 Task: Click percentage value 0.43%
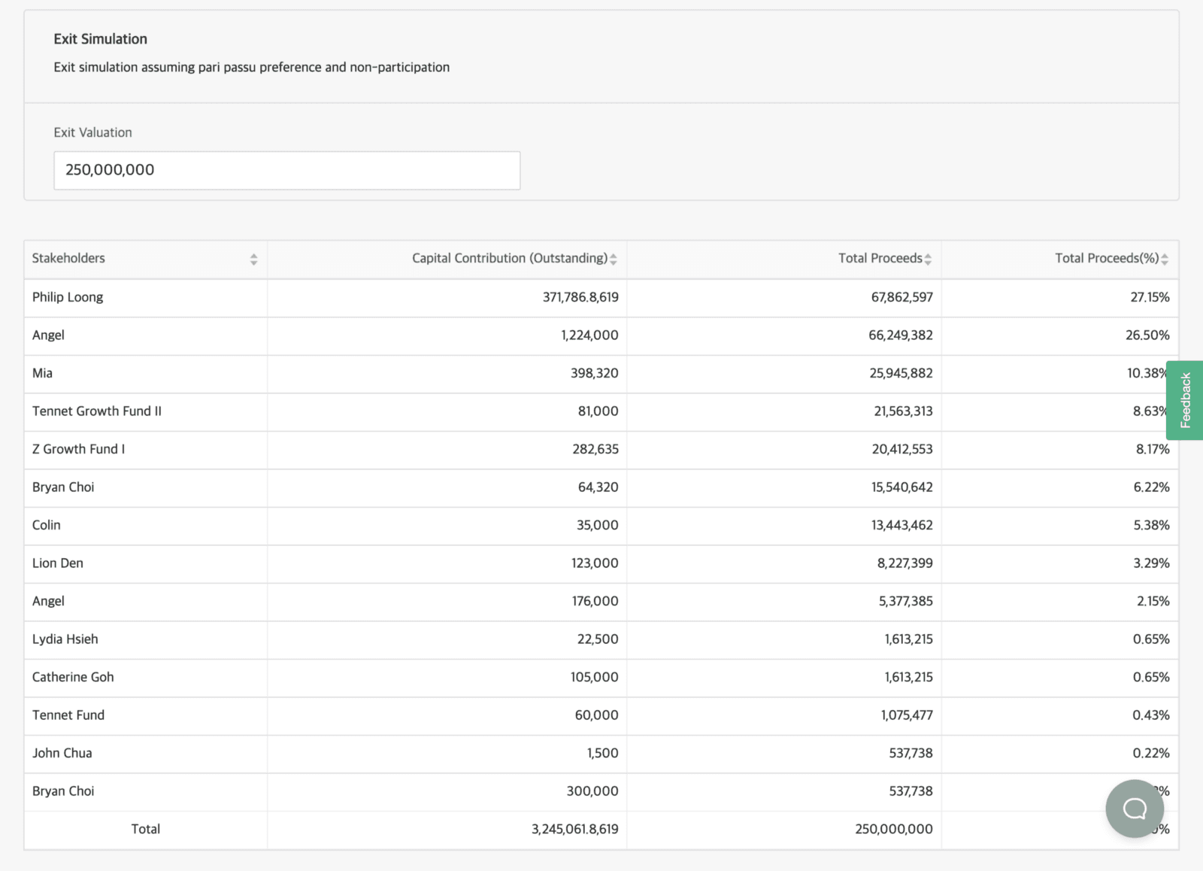(1151, 715)
